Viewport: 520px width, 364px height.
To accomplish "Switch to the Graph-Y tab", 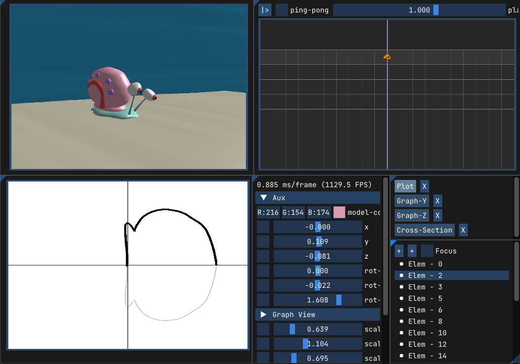I will 412,201.
